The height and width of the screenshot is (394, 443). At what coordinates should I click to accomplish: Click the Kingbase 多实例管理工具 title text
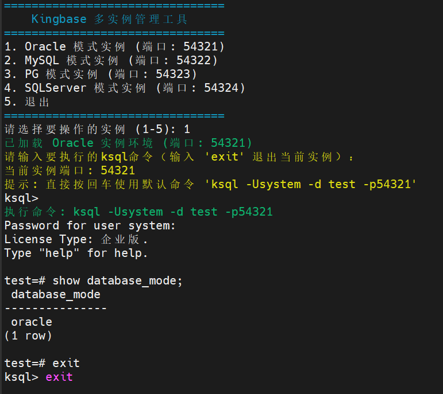pyautogui.click(x=109, y=19)
